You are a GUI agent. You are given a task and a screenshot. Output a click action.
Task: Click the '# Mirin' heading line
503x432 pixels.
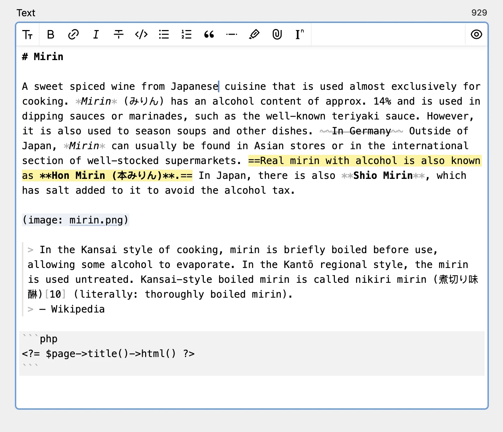pos(43,57)
